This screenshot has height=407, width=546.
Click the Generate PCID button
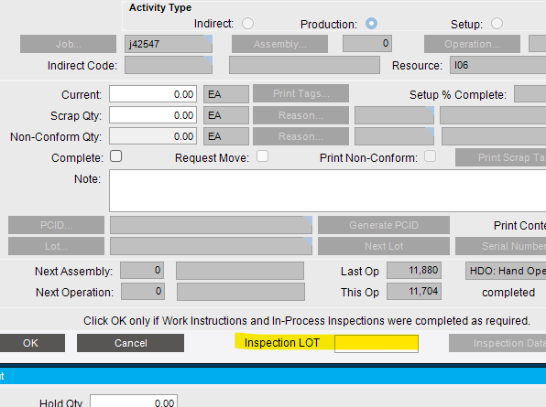[x=384, y=225]
